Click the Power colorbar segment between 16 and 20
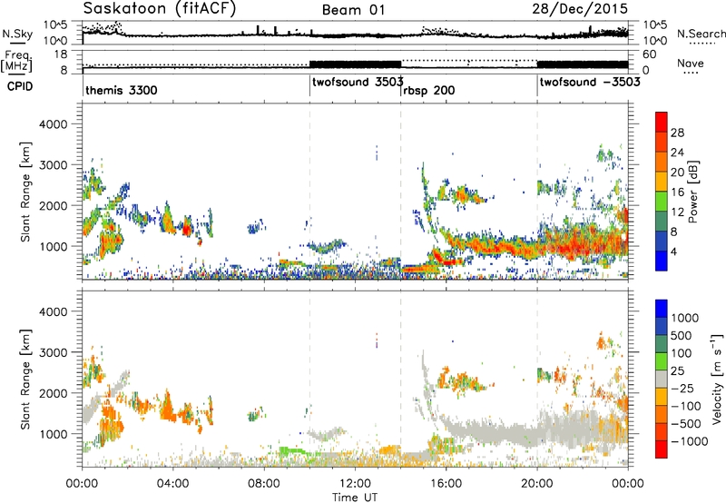726x503 pixels. pos(662,181)
